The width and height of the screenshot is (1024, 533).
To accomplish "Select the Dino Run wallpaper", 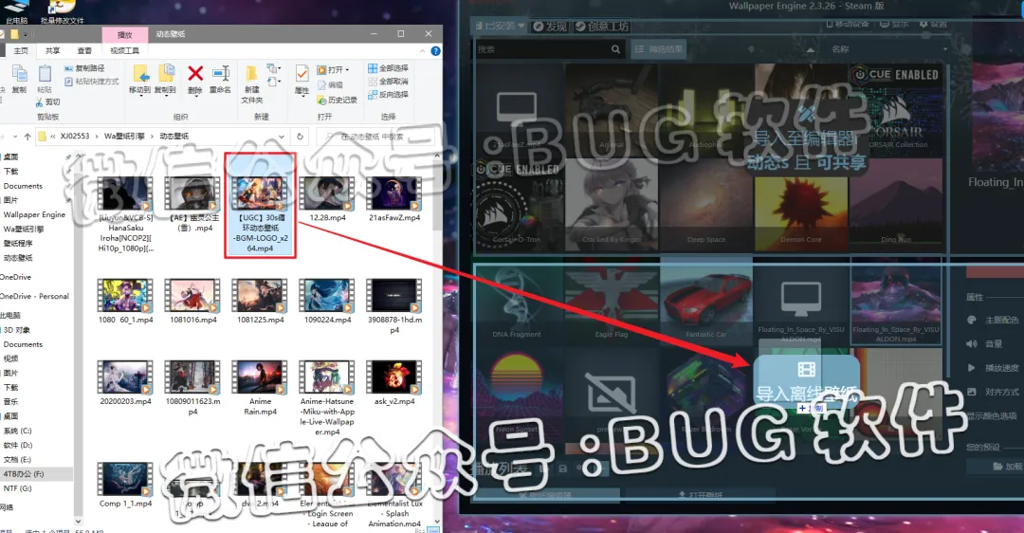I will click(x=896, y=205).
